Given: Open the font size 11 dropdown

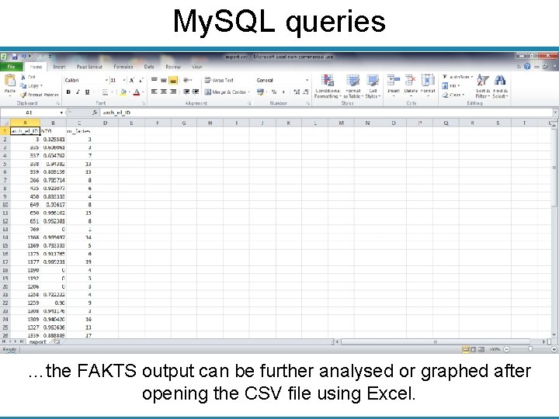Looking at the screenshot, I should point(123,81).
